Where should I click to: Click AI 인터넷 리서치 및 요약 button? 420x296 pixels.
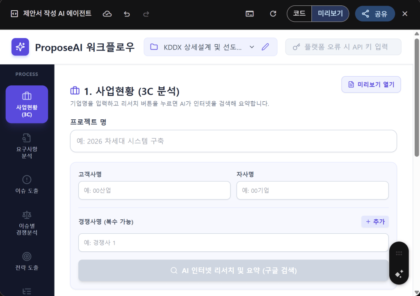click(x=233, y=271)
